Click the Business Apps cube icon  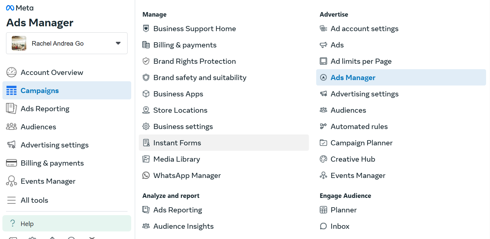coord(146,94)
